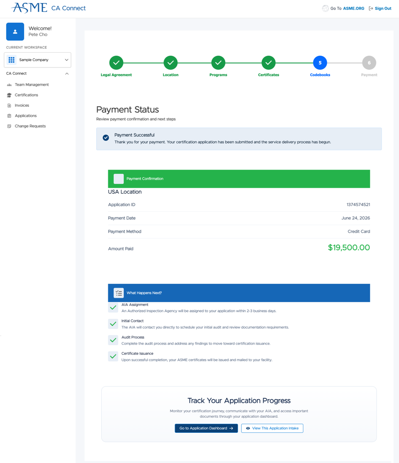Click the Team Management people icon
The width and height of the screenshot is (399, 463).
pos(9,85)
